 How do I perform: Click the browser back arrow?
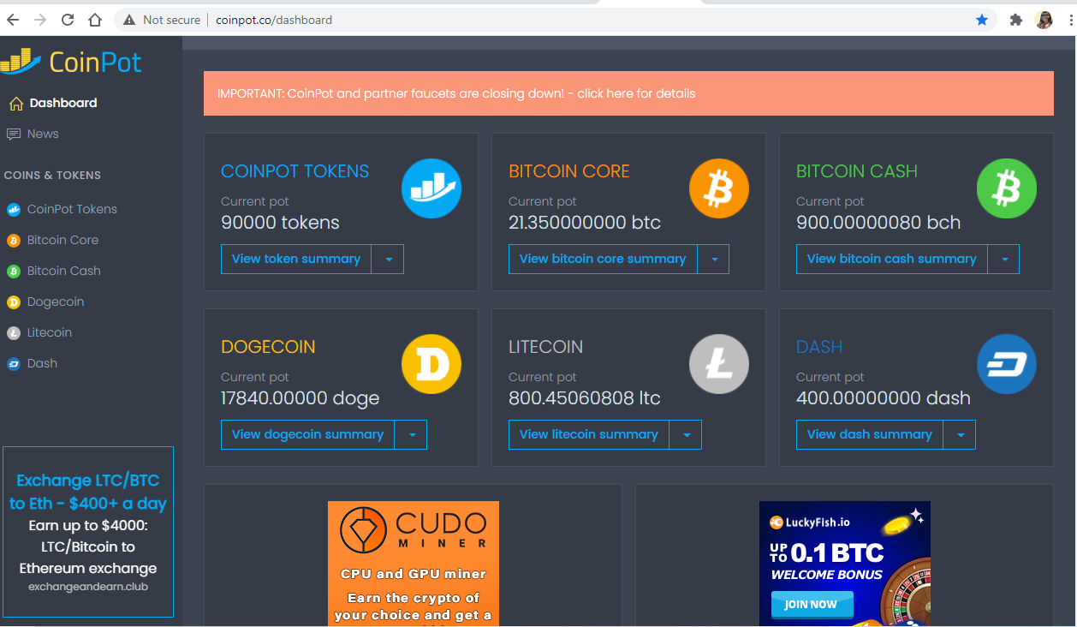(x=13, y=20)
